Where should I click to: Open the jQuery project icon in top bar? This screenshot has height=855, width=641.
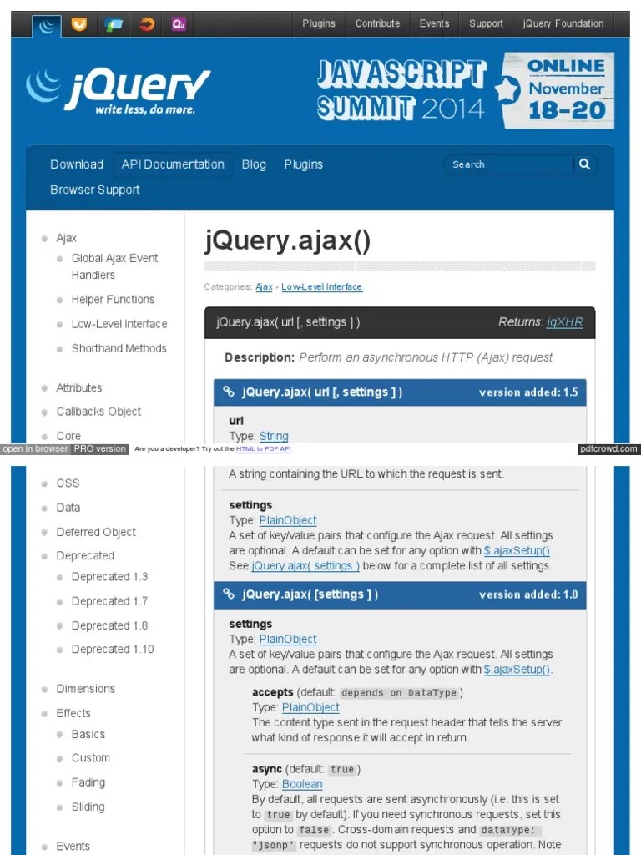tap(47, 25)
